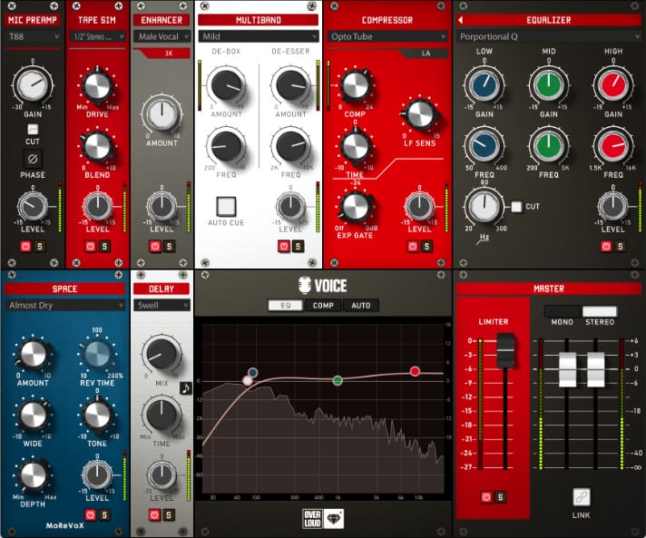Click the Mic Preamp Gain knob
646x538 pixels.
[33, 84]
